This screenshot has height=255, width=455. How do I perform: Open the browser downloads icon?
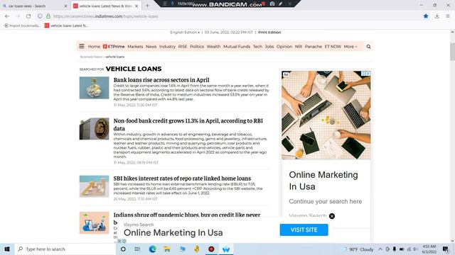437,16
